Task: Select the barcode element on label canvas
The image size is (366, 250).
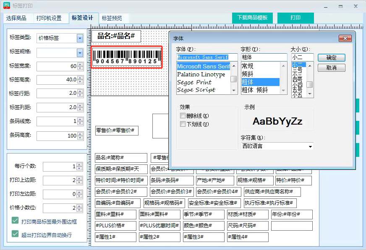Action: (x=127, y=57)
